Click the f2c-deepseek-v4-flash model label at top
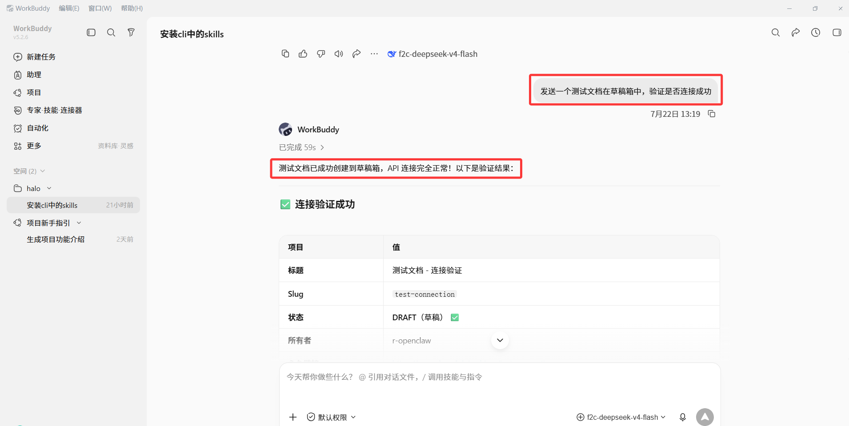The height and width of the screenshot is (426, 849). pos(433,54)
